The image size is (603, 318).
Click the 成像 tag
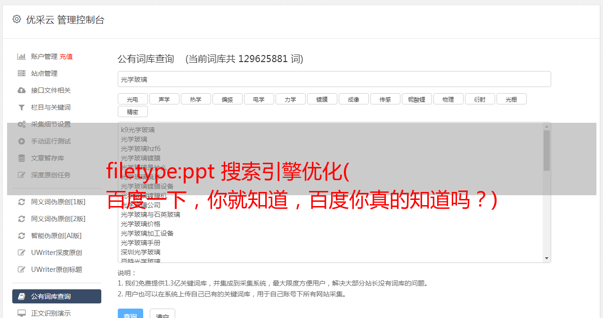pos(353,99)
